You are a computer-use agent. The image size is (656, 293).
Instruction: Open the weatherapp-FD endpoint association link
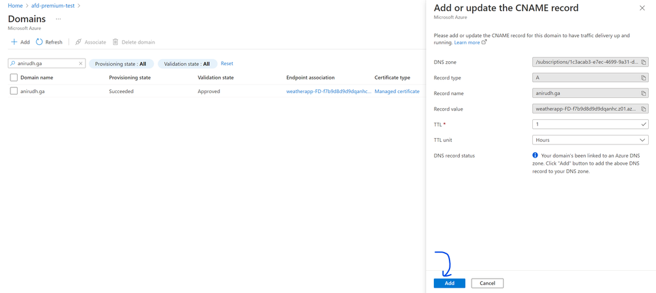[x=328, y=91]
